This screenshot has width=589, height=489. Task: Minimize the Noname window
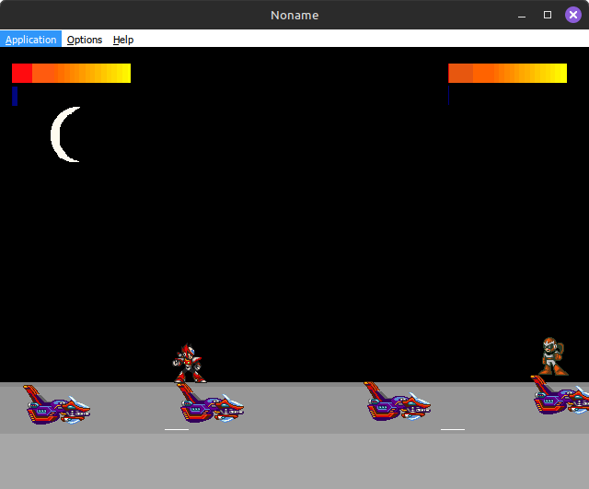coord(522,15)
